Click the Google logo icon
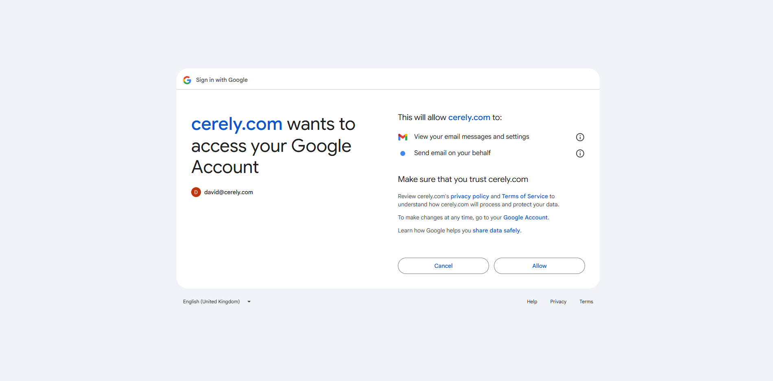This screenshot has width=773, height=381. (187, 80)
